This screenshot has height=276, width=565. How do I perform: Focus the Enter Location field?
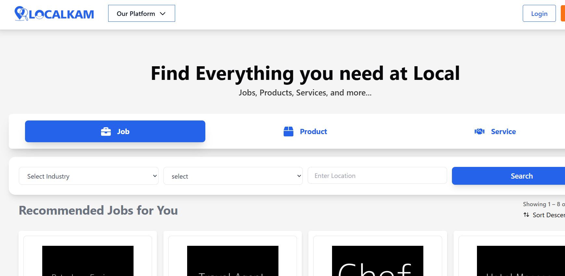click(x=377, y=176)
